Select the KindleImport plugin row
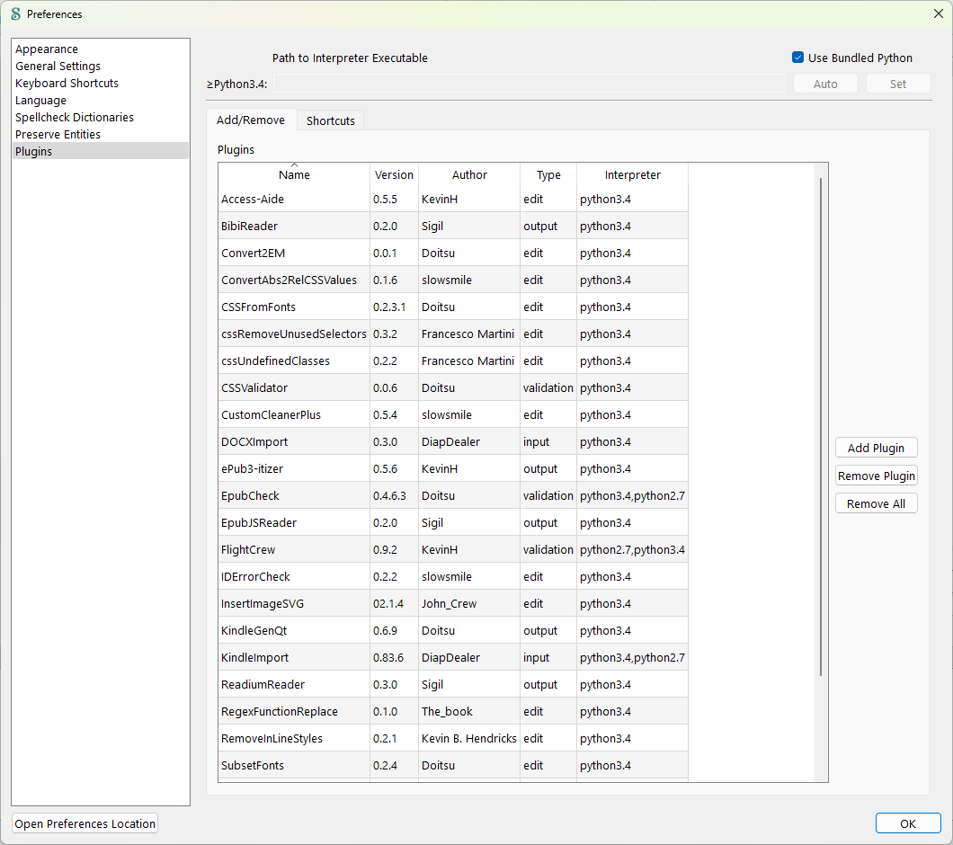 pos(453,657)
